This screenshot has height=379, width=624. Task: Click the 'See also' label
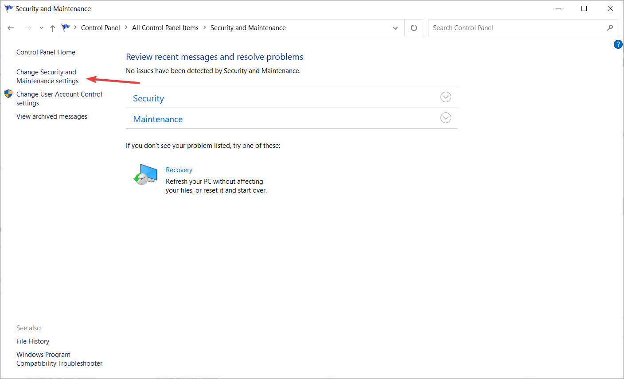coord(28,328)
